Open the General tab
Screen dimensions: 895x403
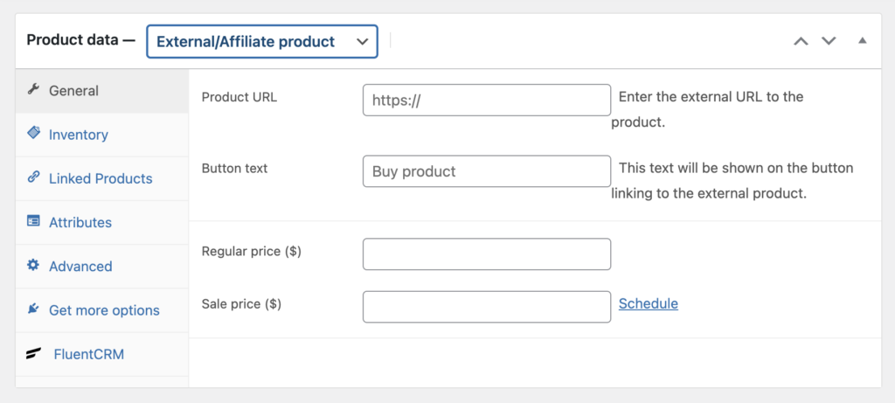click(x=102, y=91)
